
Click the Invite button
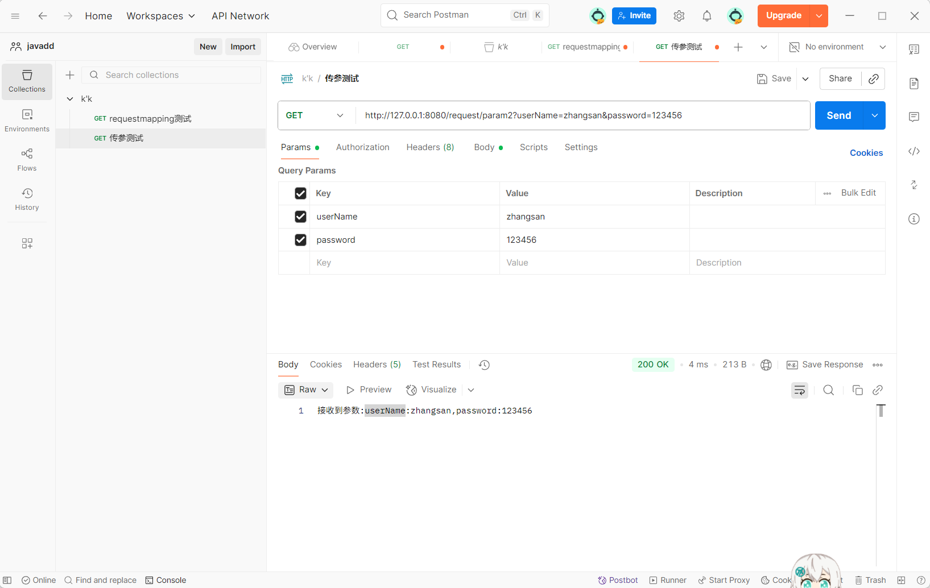tap(634, 16)
